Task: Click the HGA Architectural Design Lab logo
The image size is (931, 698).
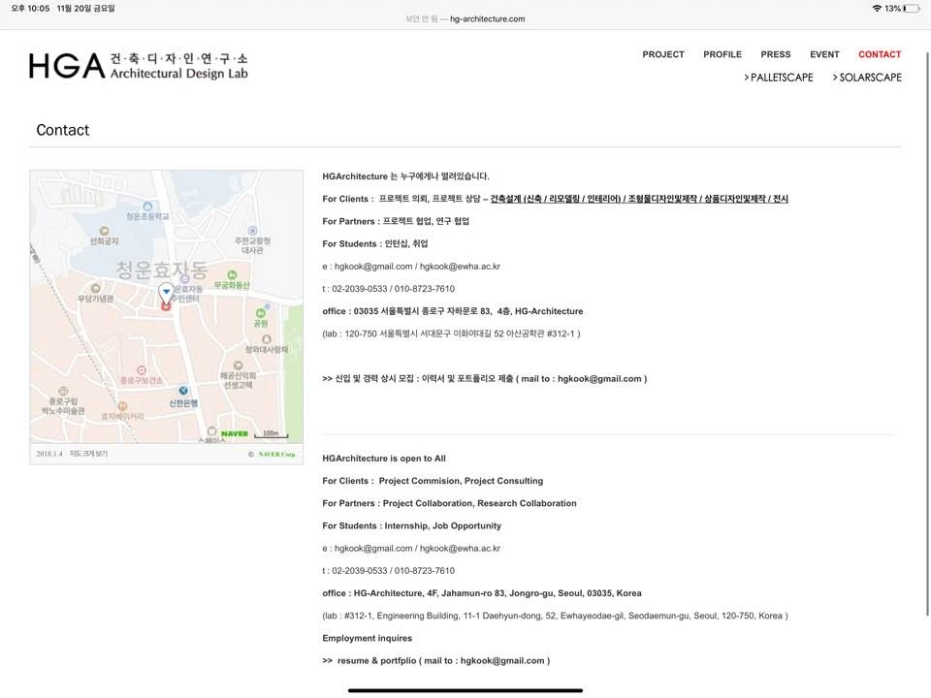Action: 139,66
